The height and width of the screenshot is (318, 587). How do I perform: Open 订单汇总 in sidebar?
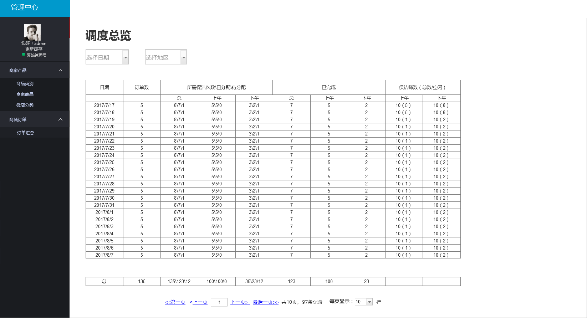coord(26,133)
